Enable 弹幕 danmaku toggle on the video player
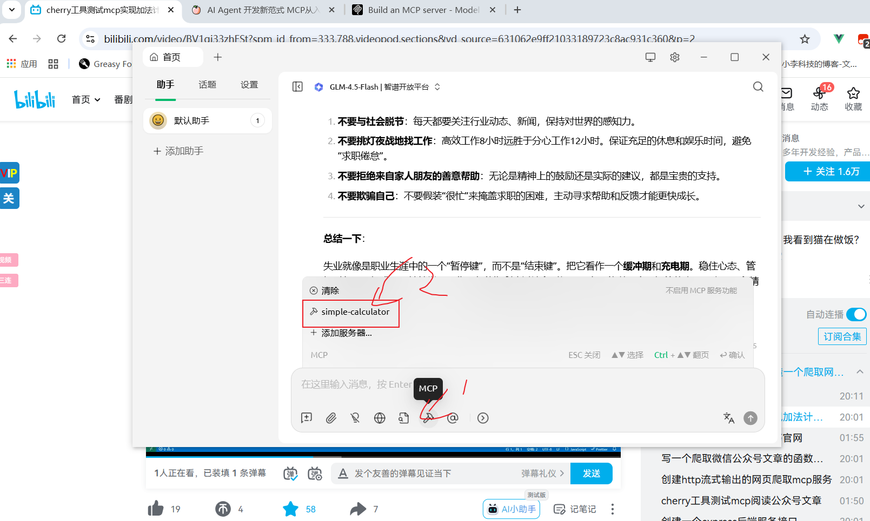 (290, 473)
